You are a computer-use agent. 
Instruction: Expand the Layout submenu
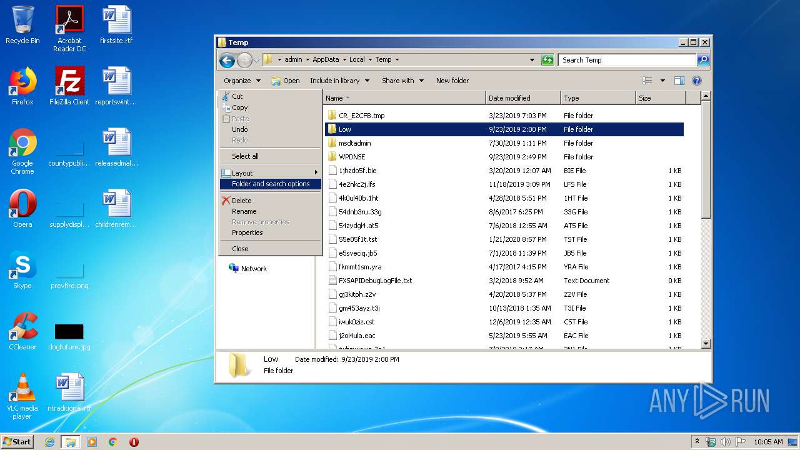pos(270,173)
